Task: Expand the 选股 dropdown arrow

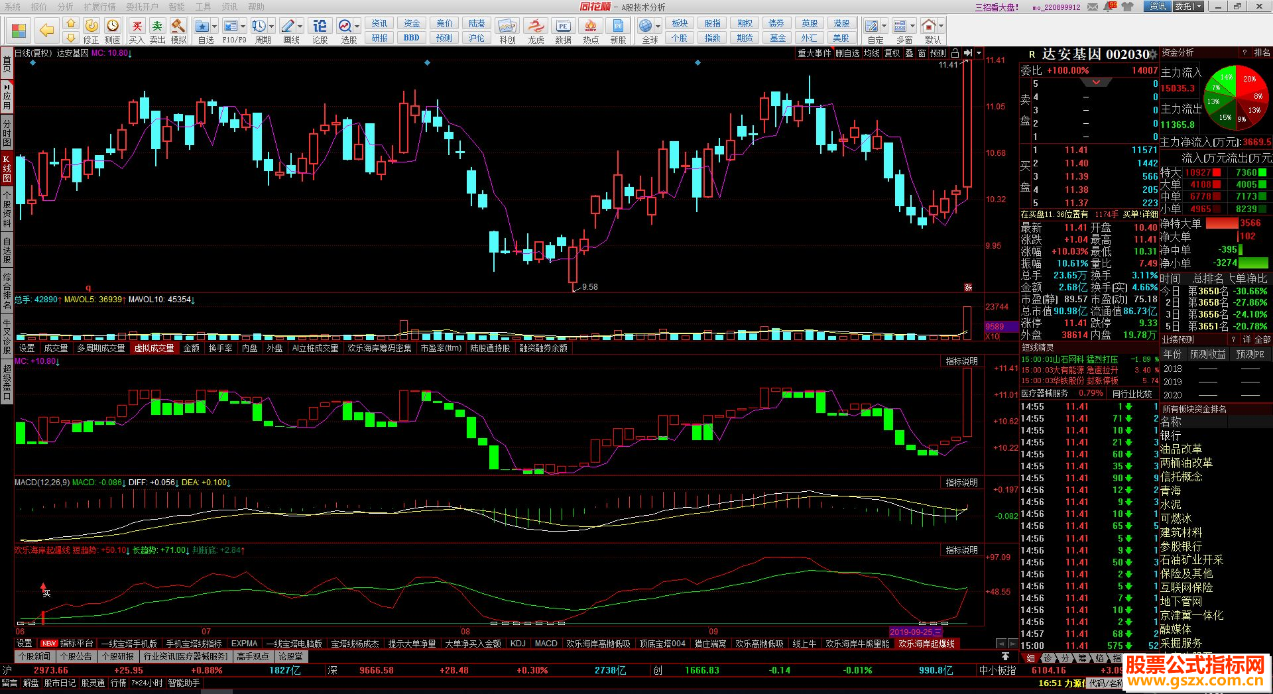Action: (357, 27)
